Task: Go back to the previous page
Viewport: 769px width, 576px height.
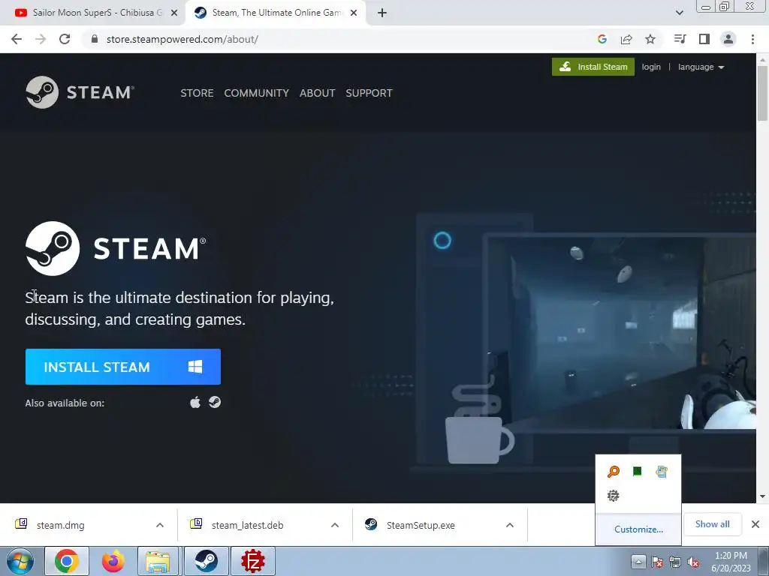Action: click(17, 39)
